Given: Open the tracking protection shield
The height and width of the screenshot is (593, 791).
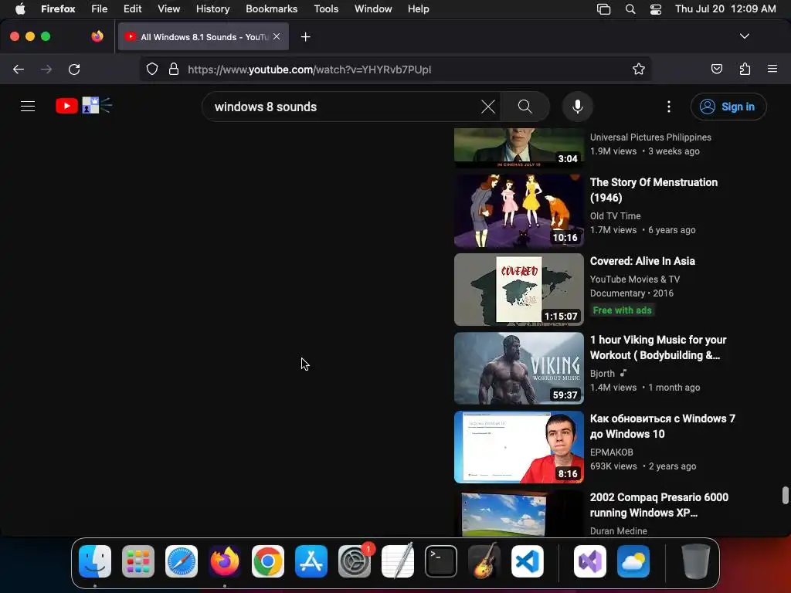Looking at the screenshot, I should tap(152, 69).
